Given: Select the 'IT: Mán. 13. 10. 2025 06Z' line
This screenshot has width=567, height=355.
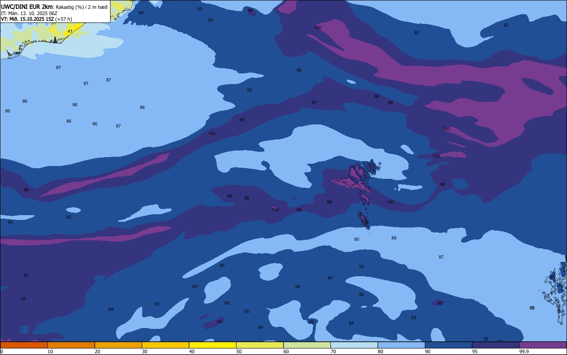Looking at the screenshot, I should [x=28, y=13].
